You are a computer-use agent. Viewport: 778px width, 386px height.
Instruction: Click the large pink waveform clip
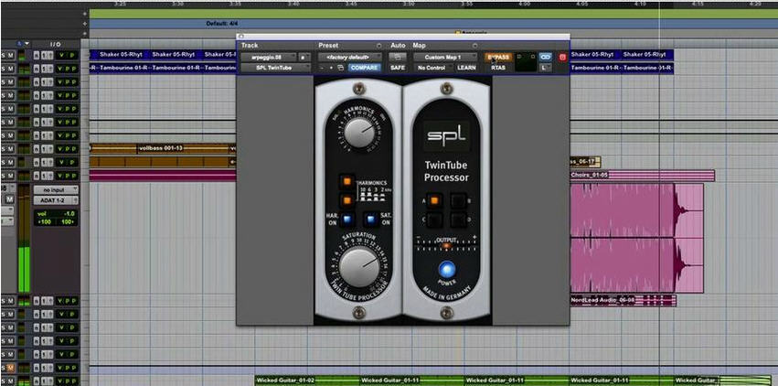point(636,238)
